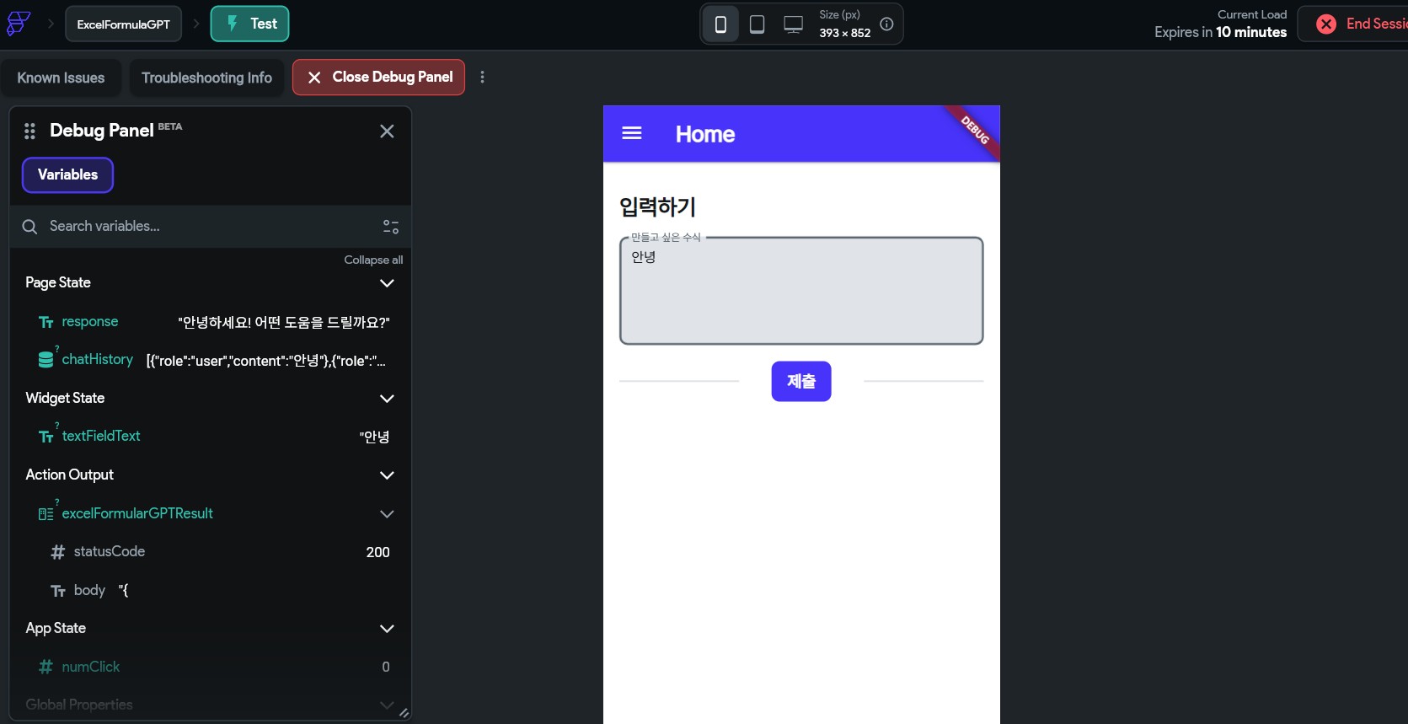Select the numClick variable
The image size is (1408, 724).
211,667
